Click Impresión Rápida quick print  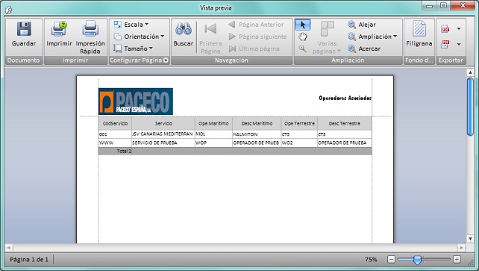[90, 37]
